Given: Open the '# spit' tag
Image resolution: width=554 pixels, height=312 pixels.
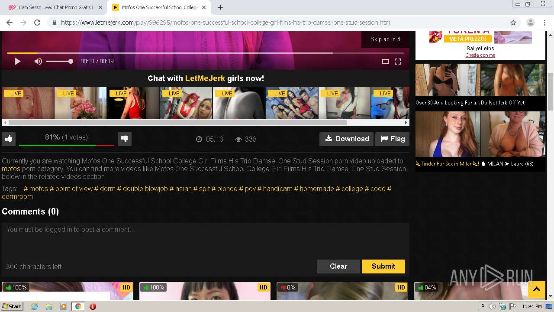Looking at the screenshot, I should [x=202, y=189].
